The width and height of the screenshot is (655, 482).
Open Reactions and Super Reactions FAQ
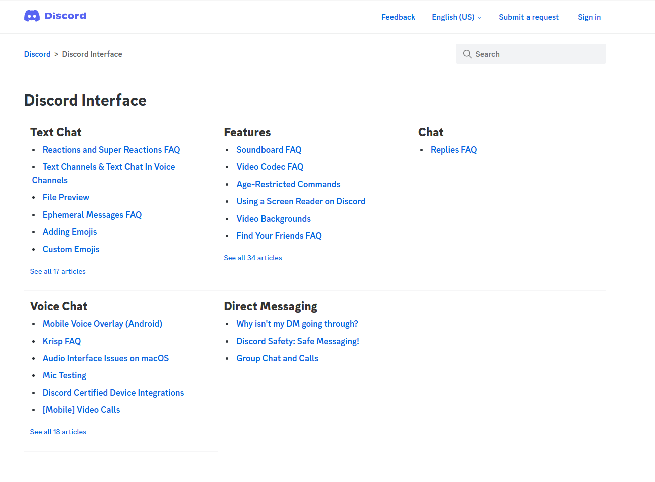tap(111, 150)
